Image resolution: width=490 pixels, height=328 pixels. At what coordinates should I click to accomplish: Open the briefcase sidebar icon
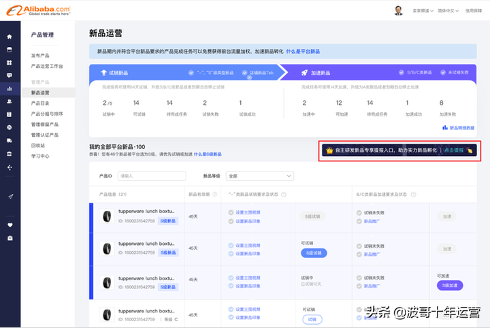tap(10, 238)
